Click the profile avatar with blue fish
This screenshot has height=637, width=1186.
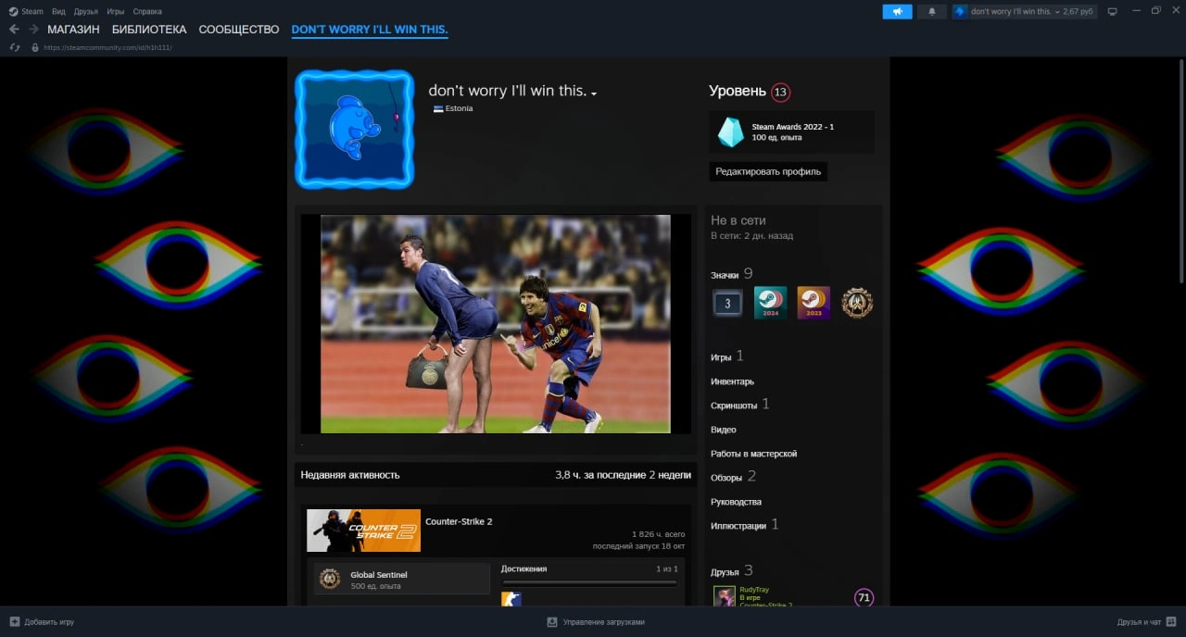coord(355,129)
